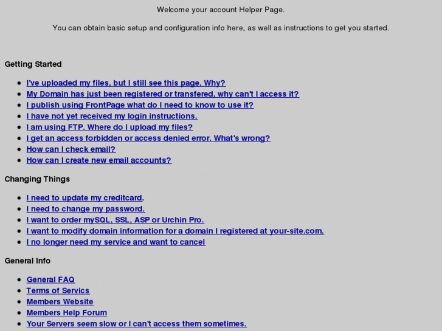Open "I've uploaded my files" help link
The width and height of the screenshot is (442, 331).
pyautogui.click(x=126, y=83)
